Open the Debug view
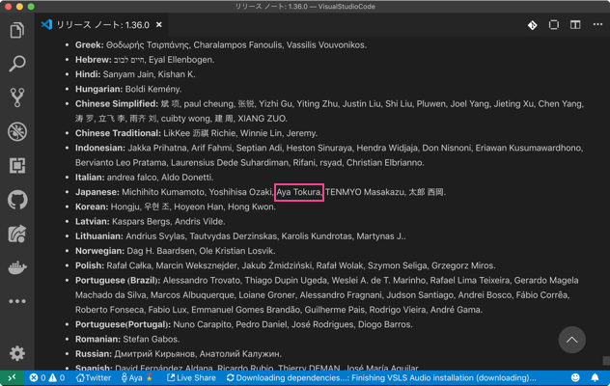Image resolution: width=610 pixels, height=386 pixels. tap(17, 131)
